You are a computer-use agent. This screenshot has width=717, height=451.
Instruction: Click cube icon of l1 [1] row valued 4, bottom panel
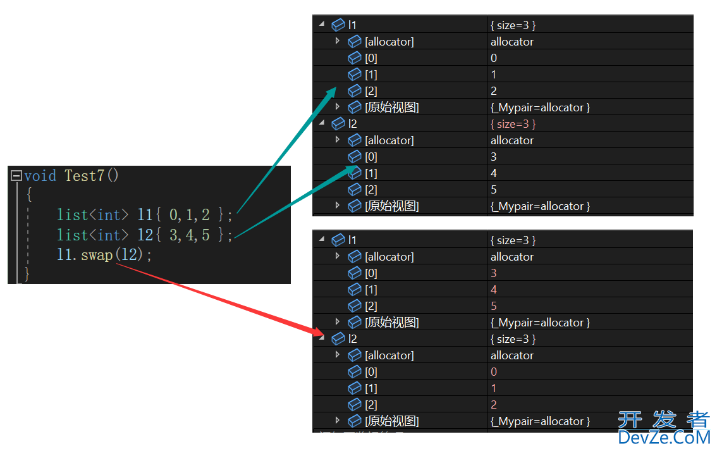[354, 289]
